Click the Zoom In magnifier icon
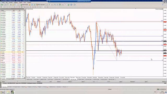 [55, 5]
